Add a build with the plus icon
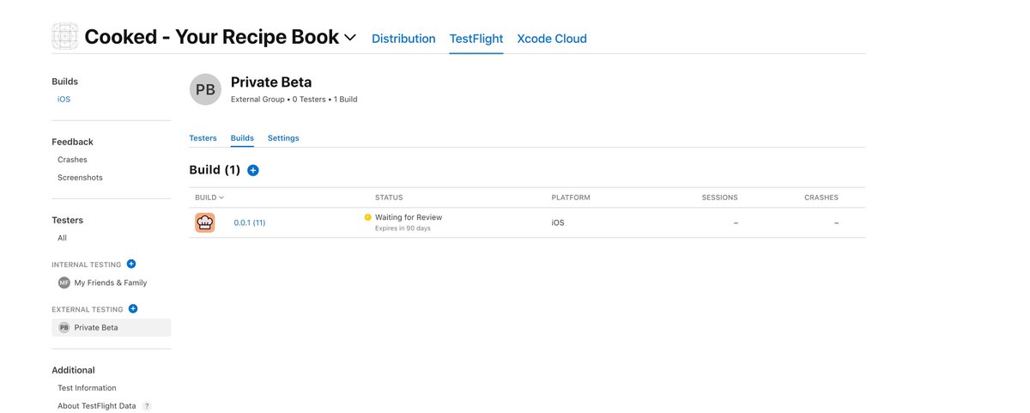The width and height of the screenshot is (1030, 413). 253,170
